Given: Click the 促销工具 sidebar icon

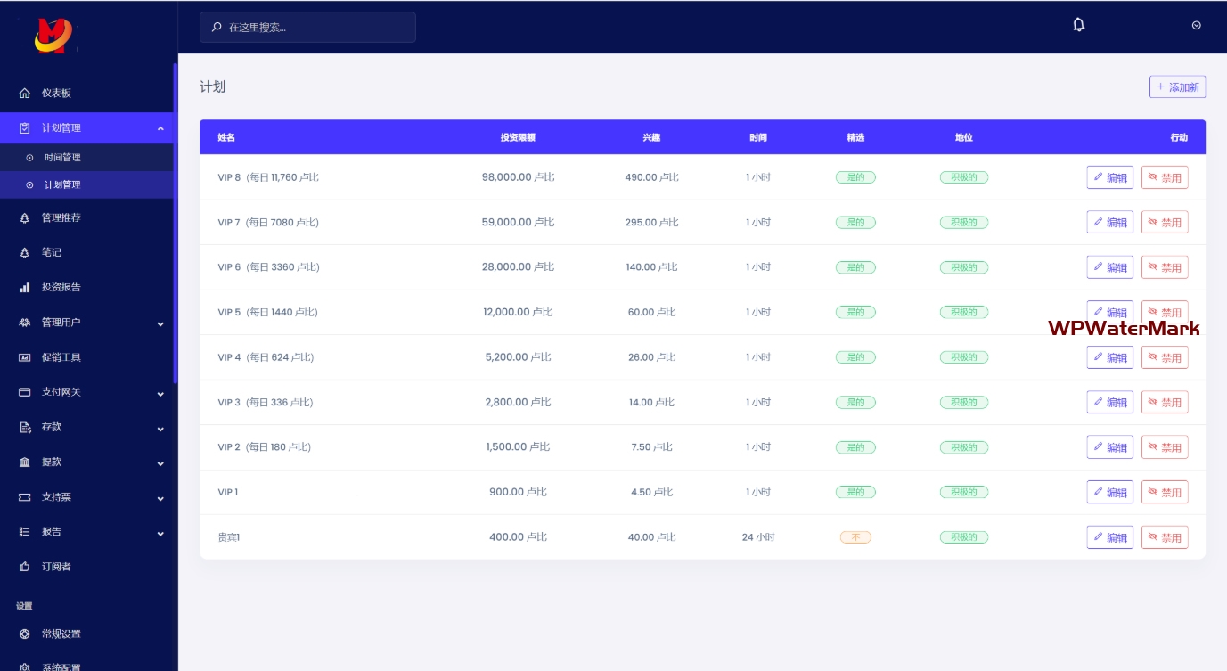Looking at the screenshot, I should [x=25, y=357].
